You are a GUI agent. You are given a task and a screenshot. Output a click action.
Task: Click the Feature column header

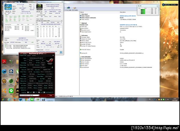pos(82,12)
